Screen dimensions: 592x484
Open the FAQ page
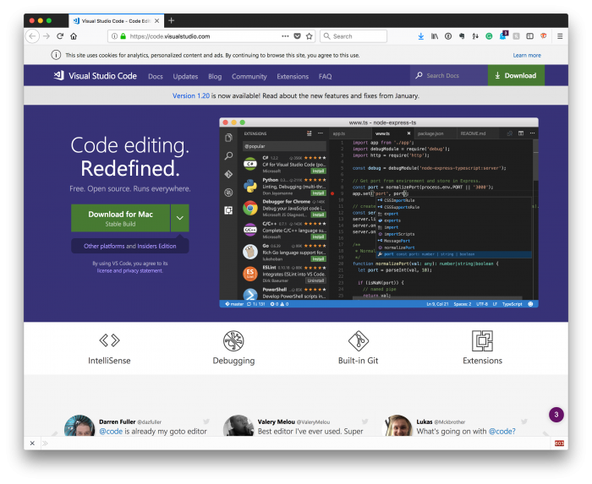click(325, 77)
